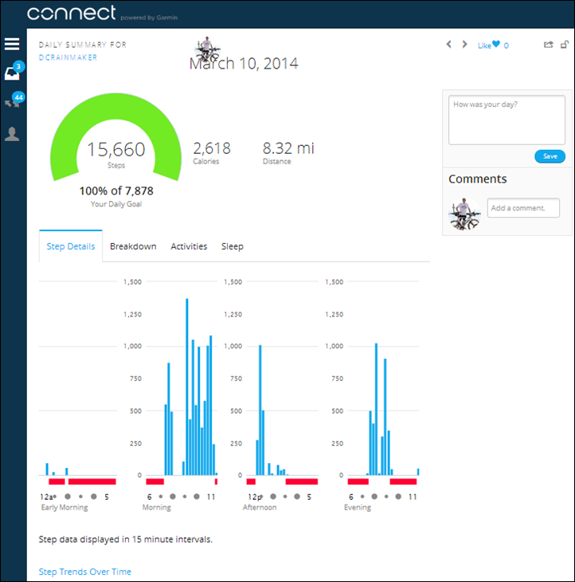Like this daily summary with the heart
The height and width of the screenshot is (582, 575).
pos(495,45)
